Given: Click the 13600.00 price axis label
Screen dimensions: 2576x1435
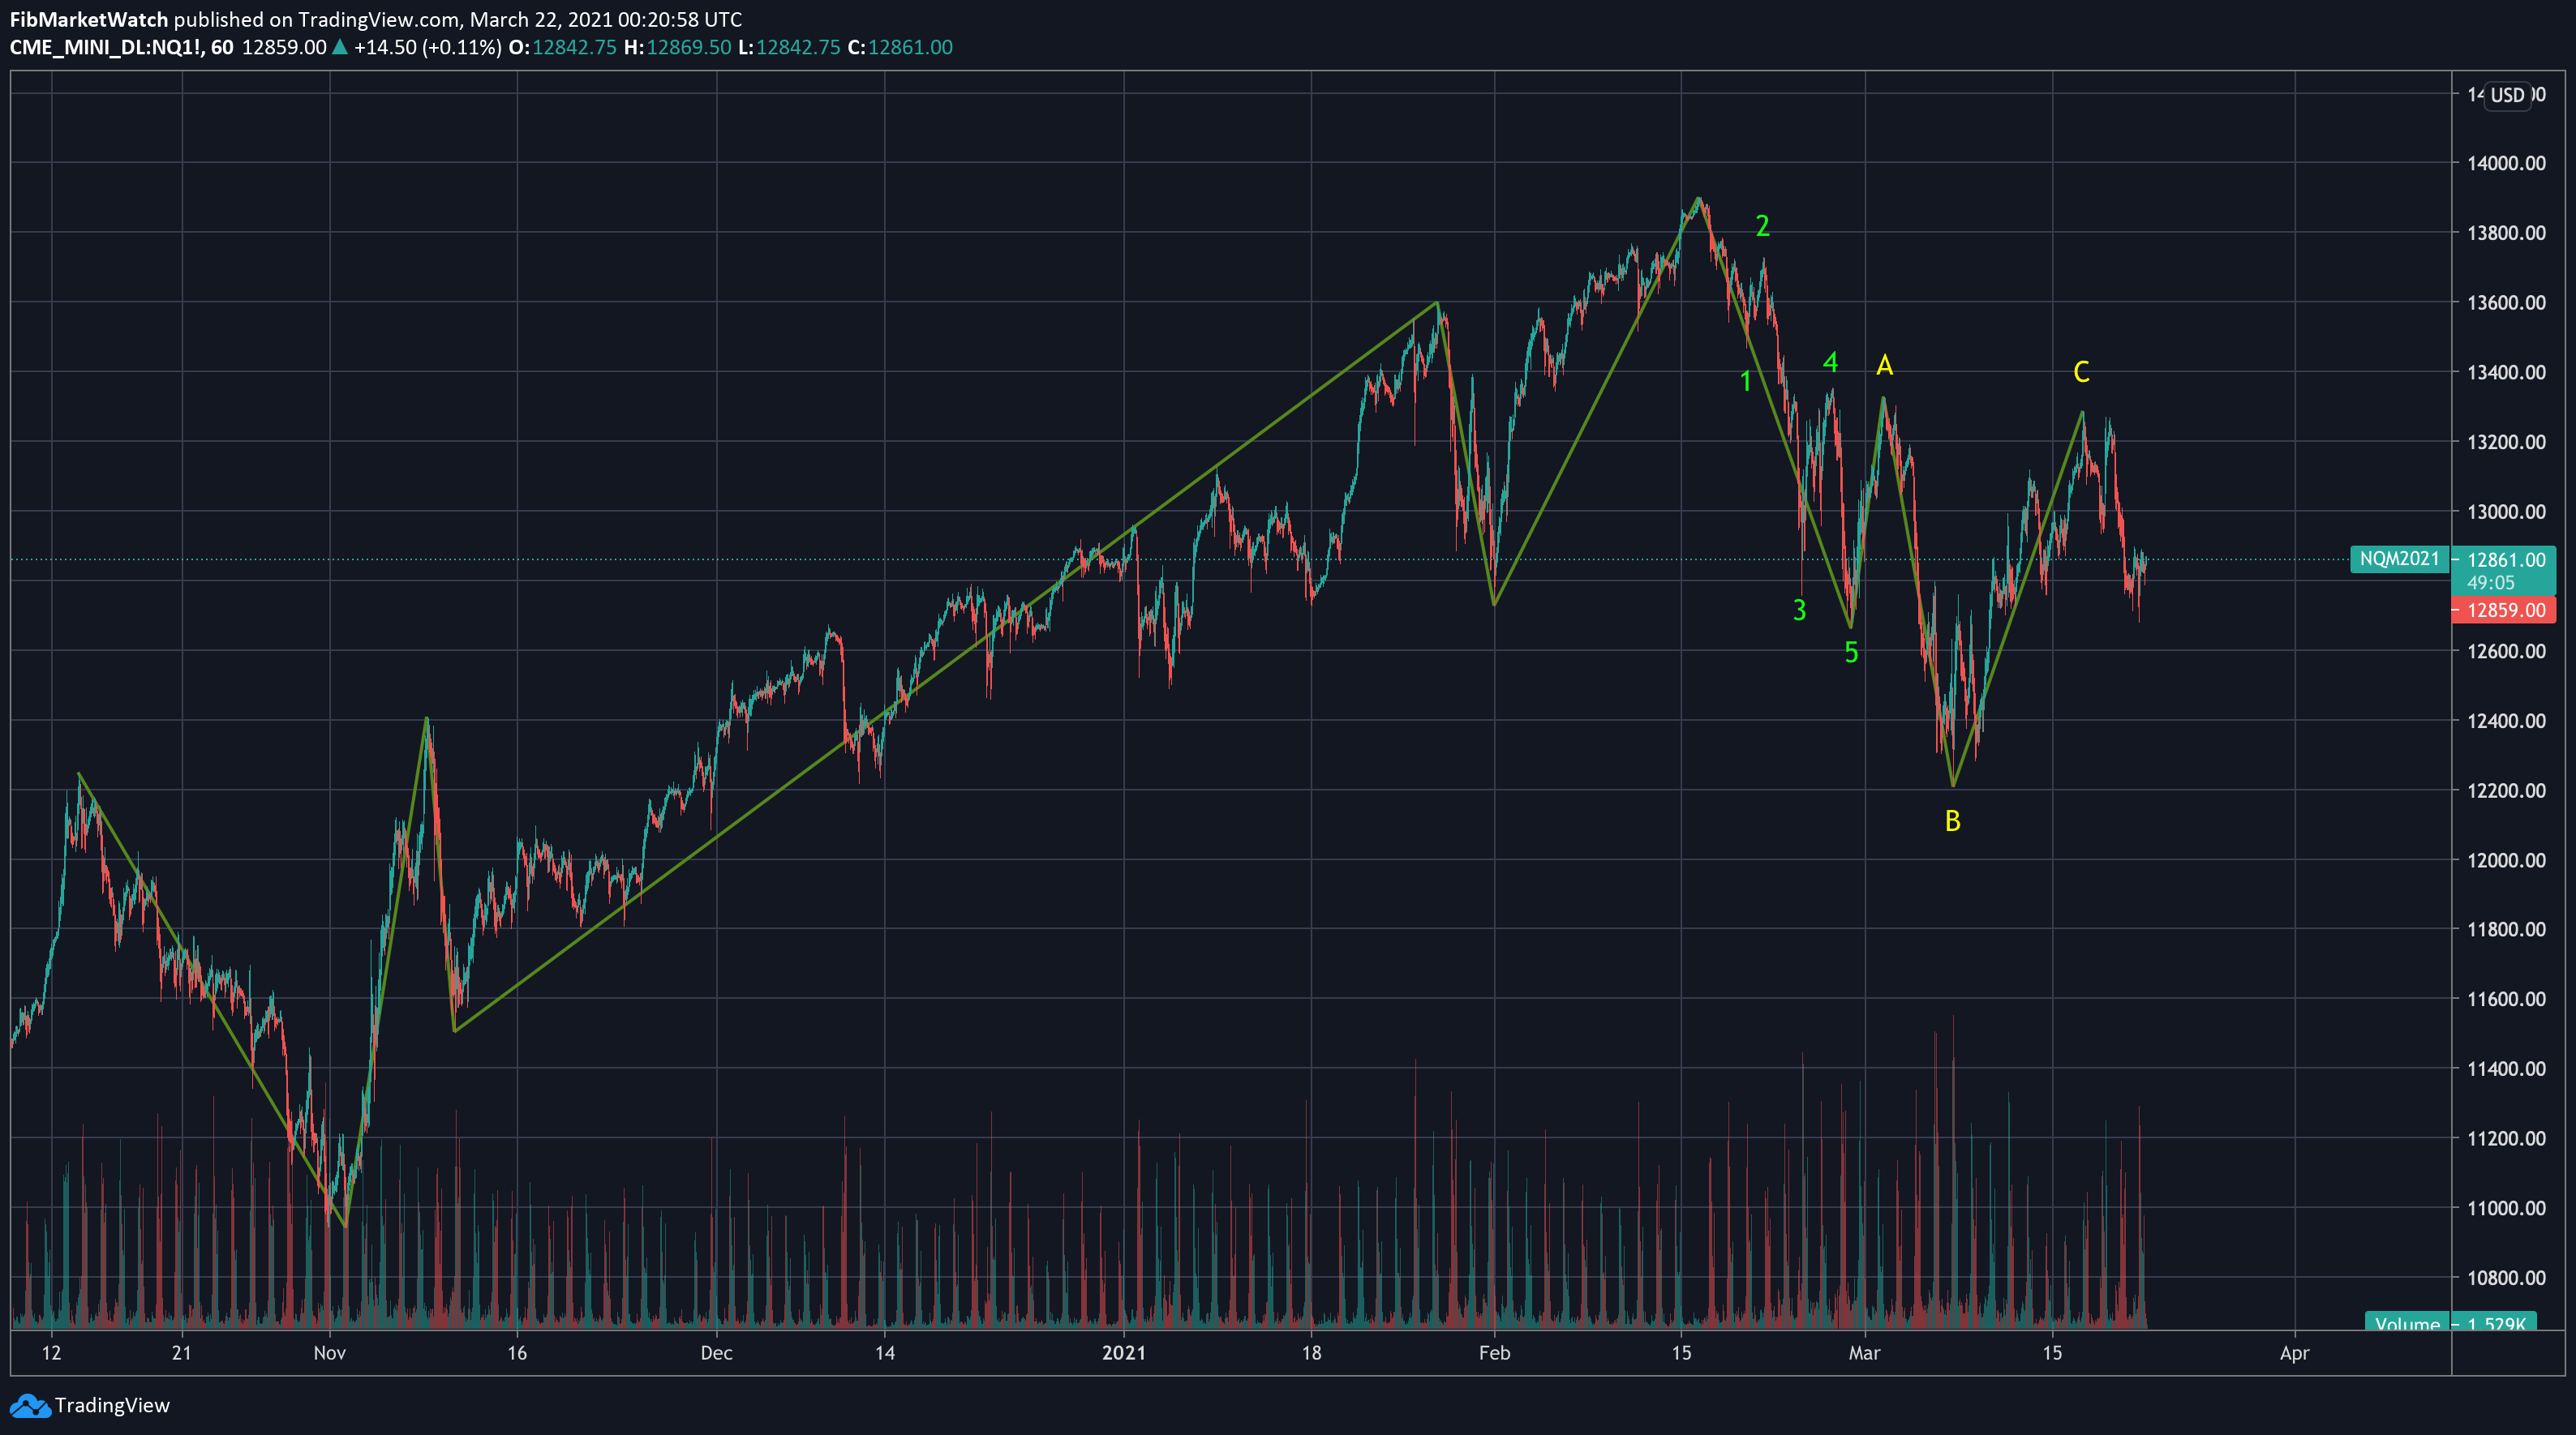Looking at the screenshot, I should click(2506, 302).
